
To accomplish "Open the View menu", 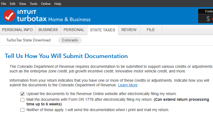I will [x=23, y=4].
